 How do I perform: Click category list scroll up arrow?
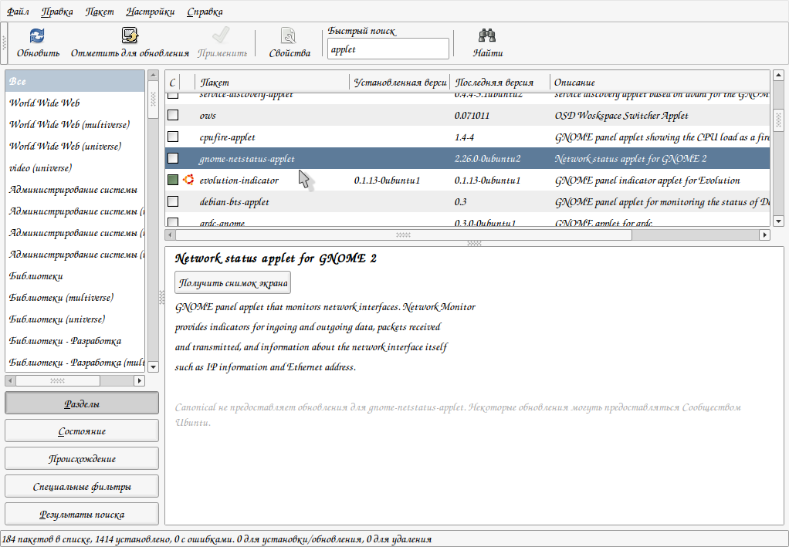[154, 76]
